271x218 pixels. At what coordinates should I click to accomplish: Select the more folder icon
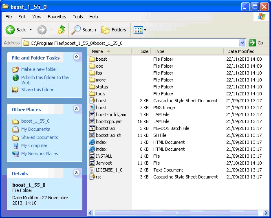92,80
